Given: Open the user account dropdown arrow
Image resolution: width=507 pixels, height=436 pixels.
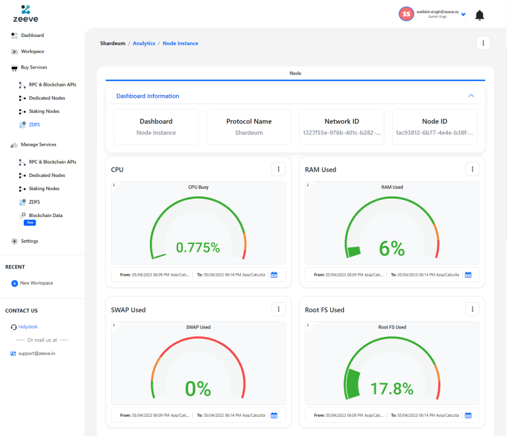Looking at the screenshot, I should tap(463, 15).
